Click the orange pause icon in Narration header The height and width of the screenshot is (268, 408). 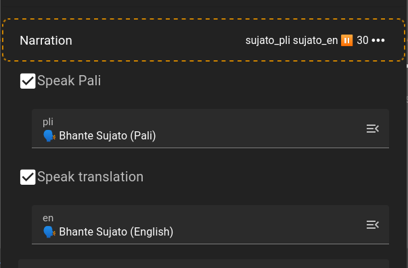pos(346,41)
